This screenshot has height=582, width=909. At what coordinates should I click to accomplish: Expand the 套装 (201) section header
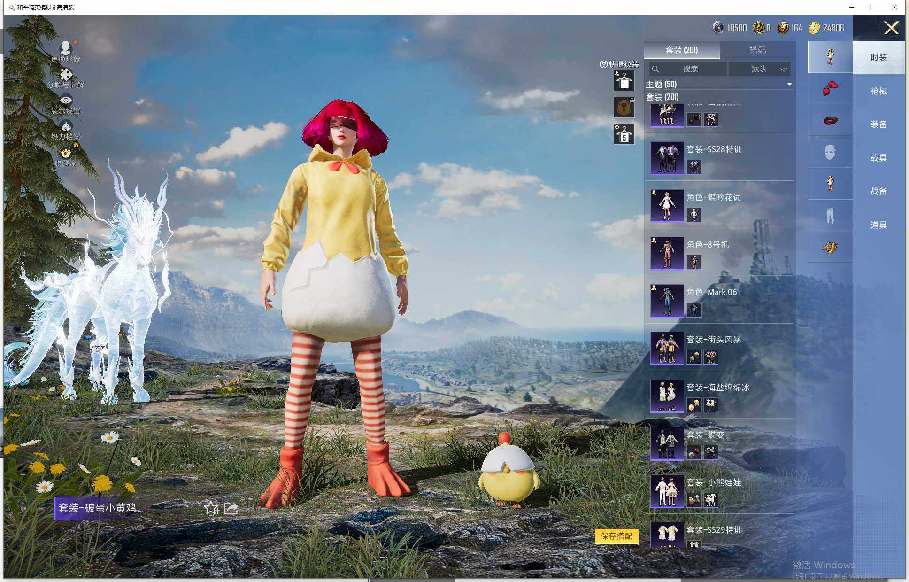662,97
